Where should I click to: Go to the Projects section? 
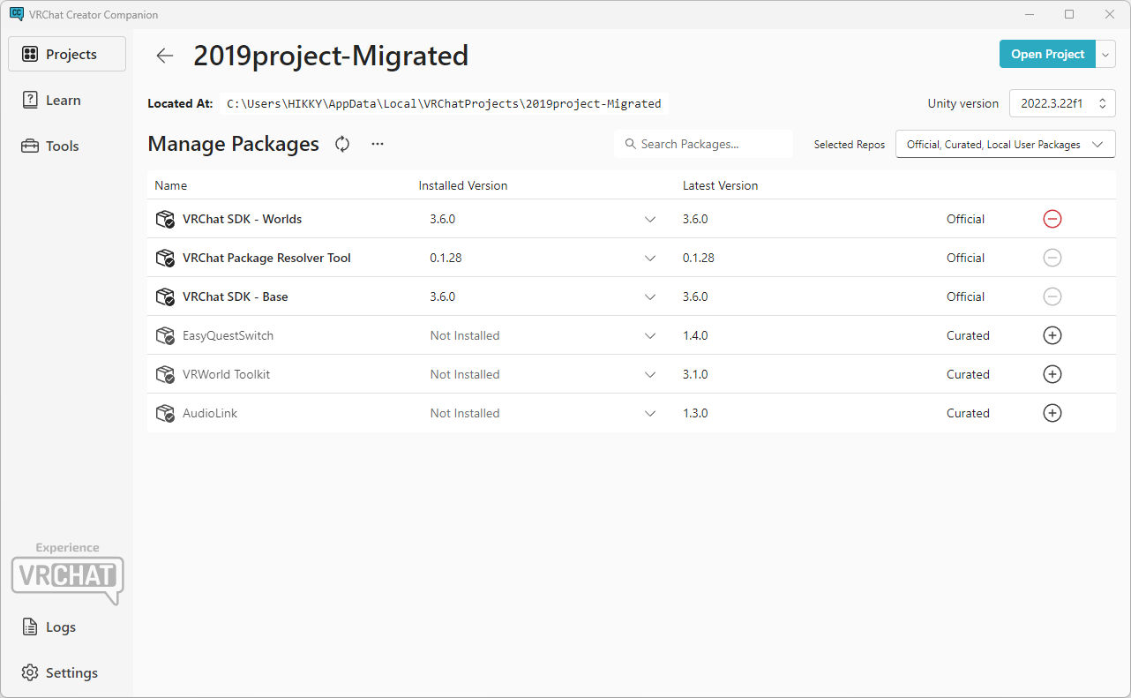[x=67, y=54]
